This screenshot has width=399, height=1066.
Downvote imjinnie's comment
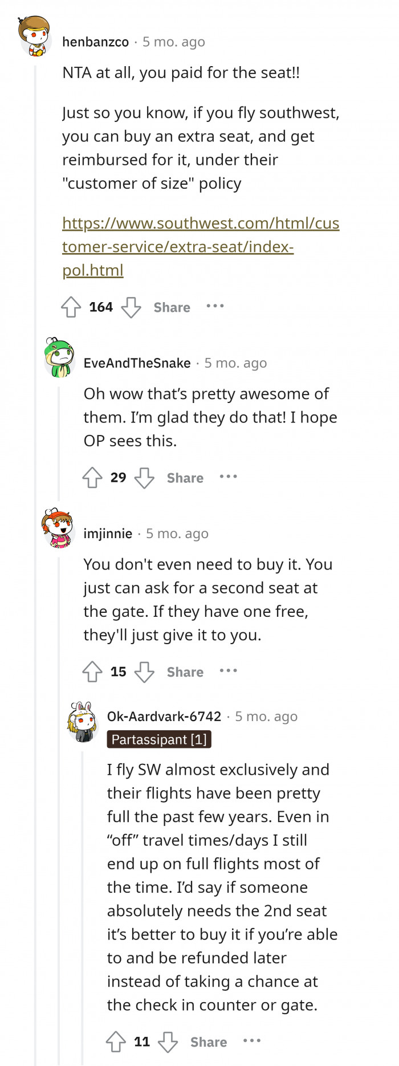pos(144,672)
